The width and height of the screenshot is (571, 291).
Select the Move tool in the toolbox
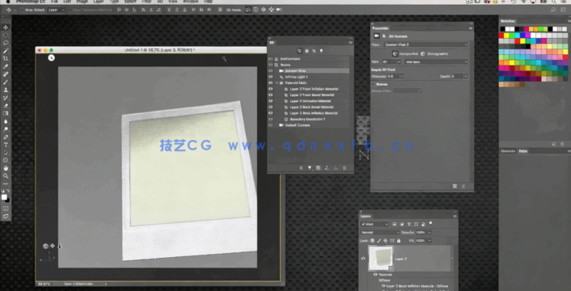click(x=6, y=27)
